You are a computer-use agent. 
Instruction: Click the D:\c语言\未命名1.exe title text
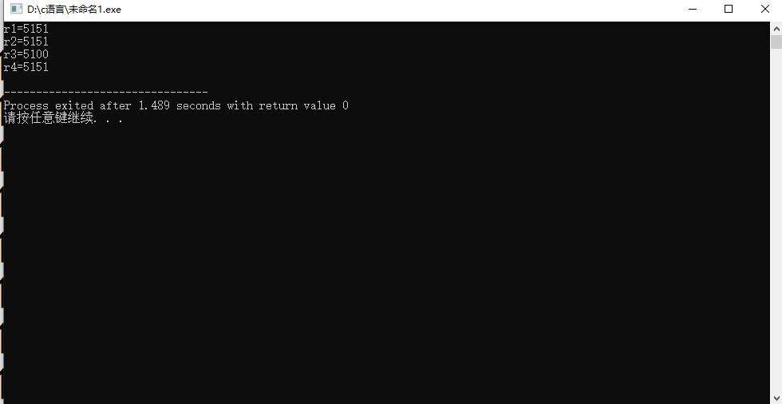click(73, 10)
